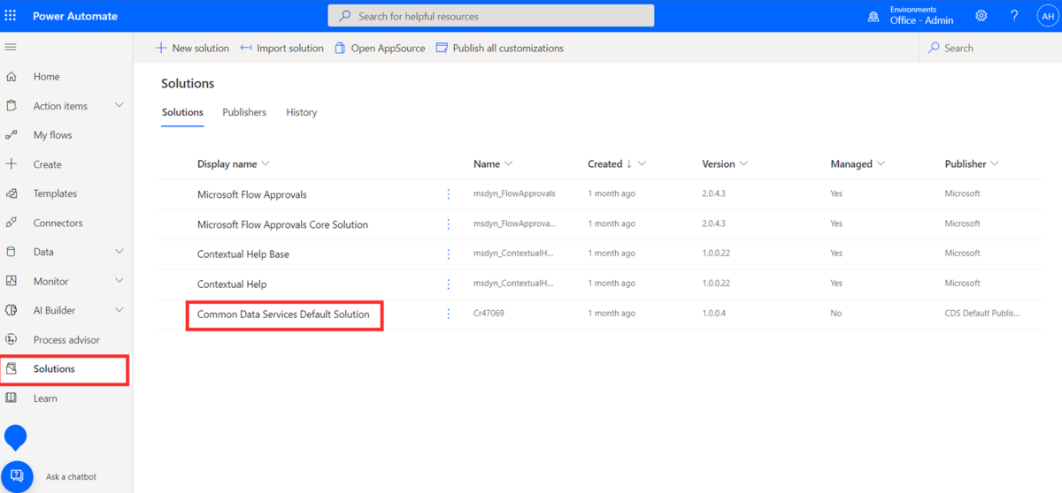
Task: Click the Data database icon
Action: tap(12, 252)
